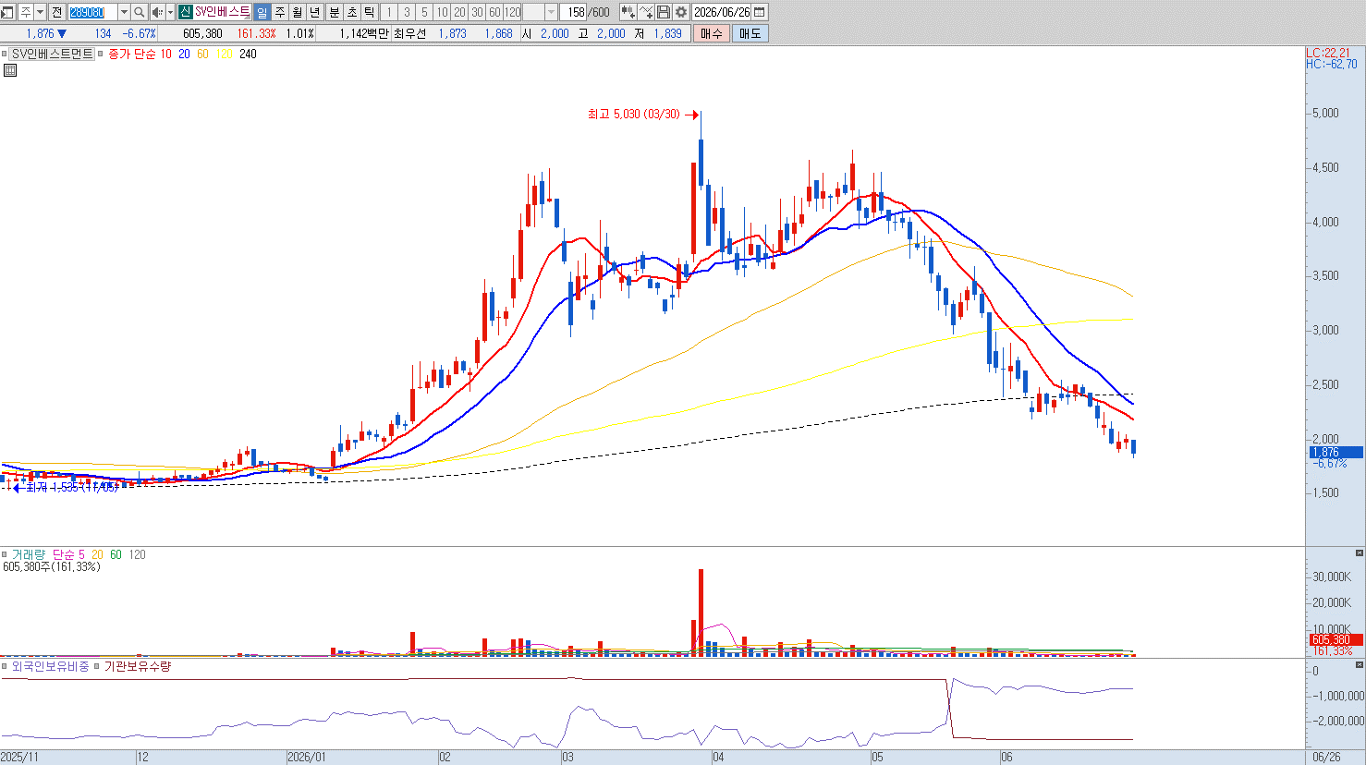Click the candle chart add icon

tap(628, 12)
